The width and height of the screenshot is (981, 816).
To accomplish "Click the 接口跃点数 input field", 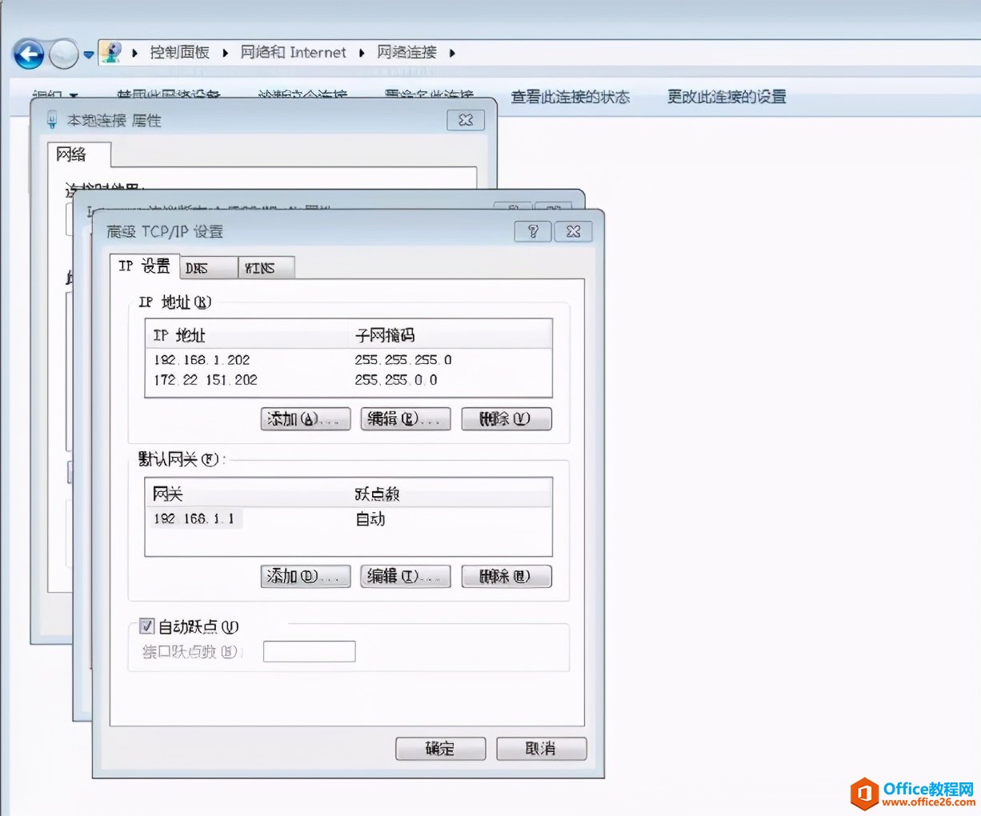I will coord(309,651).
